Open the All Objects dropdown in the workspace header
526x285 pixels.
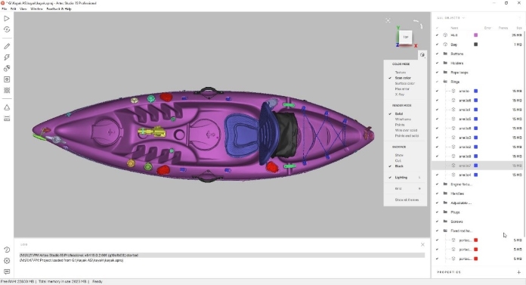coord(451,18)
